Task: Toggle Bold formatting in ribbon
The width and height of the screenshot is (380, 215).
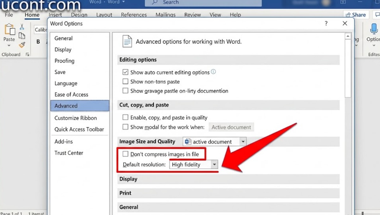Action: [38, 42]
